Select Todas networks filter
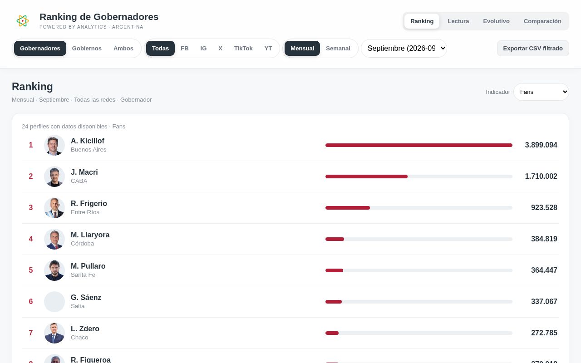This screenshot has width=581, height=363. coord(160,49)
